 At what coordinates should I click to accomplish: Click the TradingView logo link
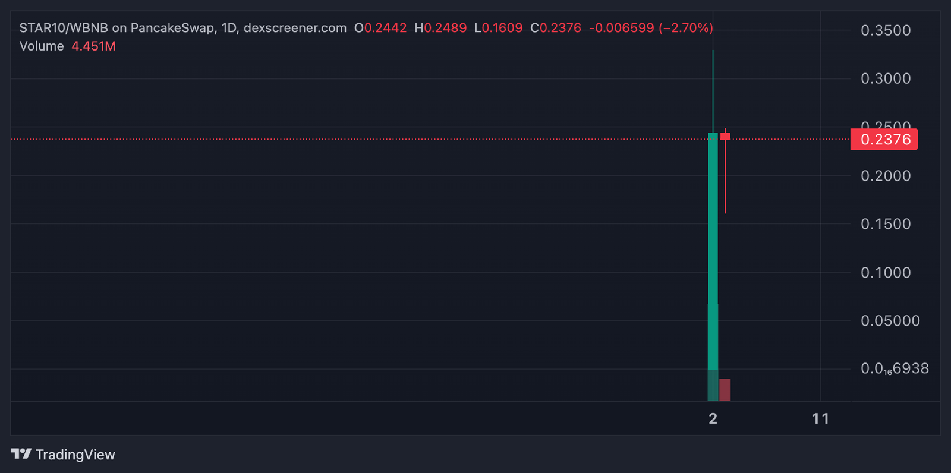pos(63,455)
